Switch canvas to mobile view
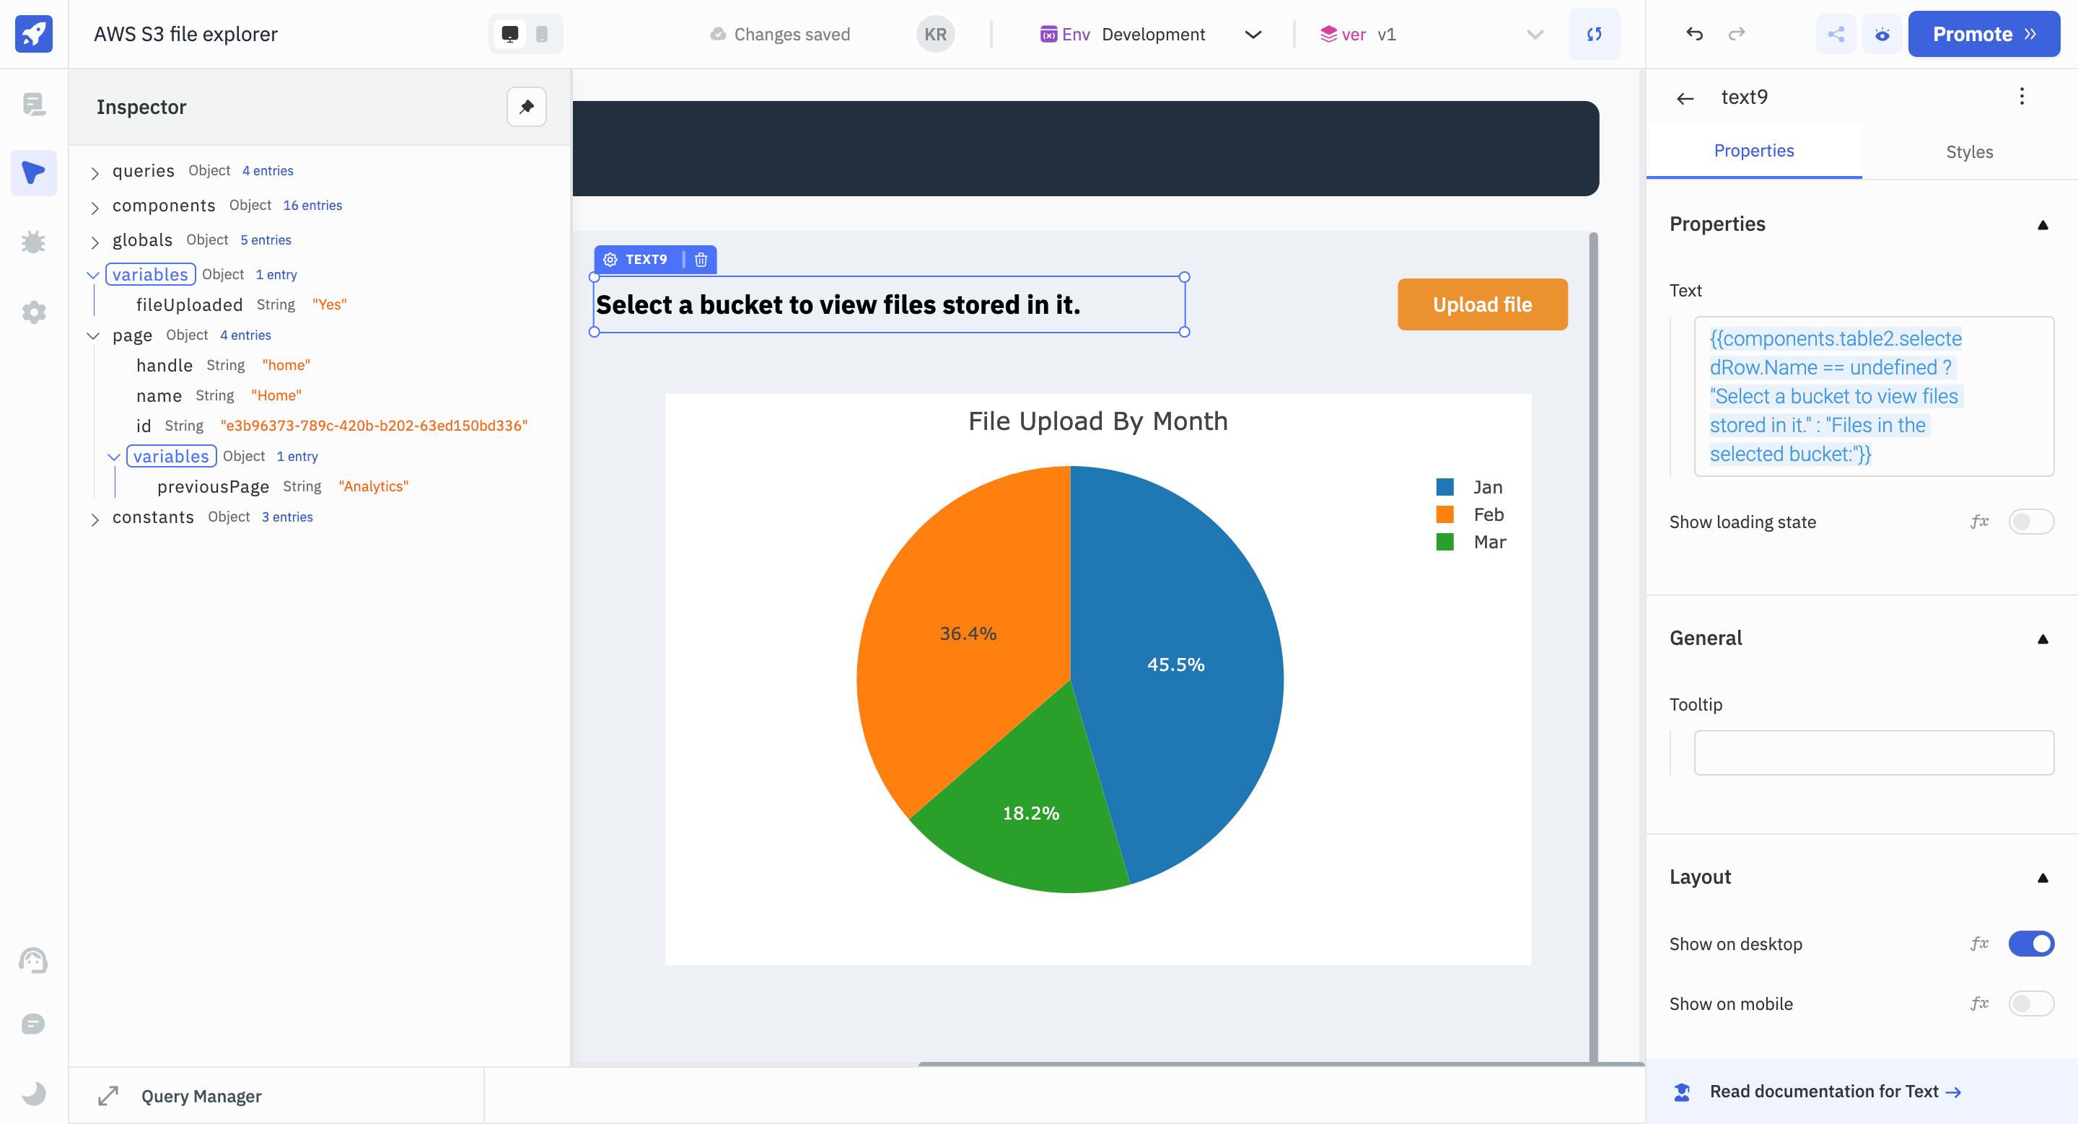Viewport: 2078px width, 1124px height. pyautogui.click(x=542, y=34)
